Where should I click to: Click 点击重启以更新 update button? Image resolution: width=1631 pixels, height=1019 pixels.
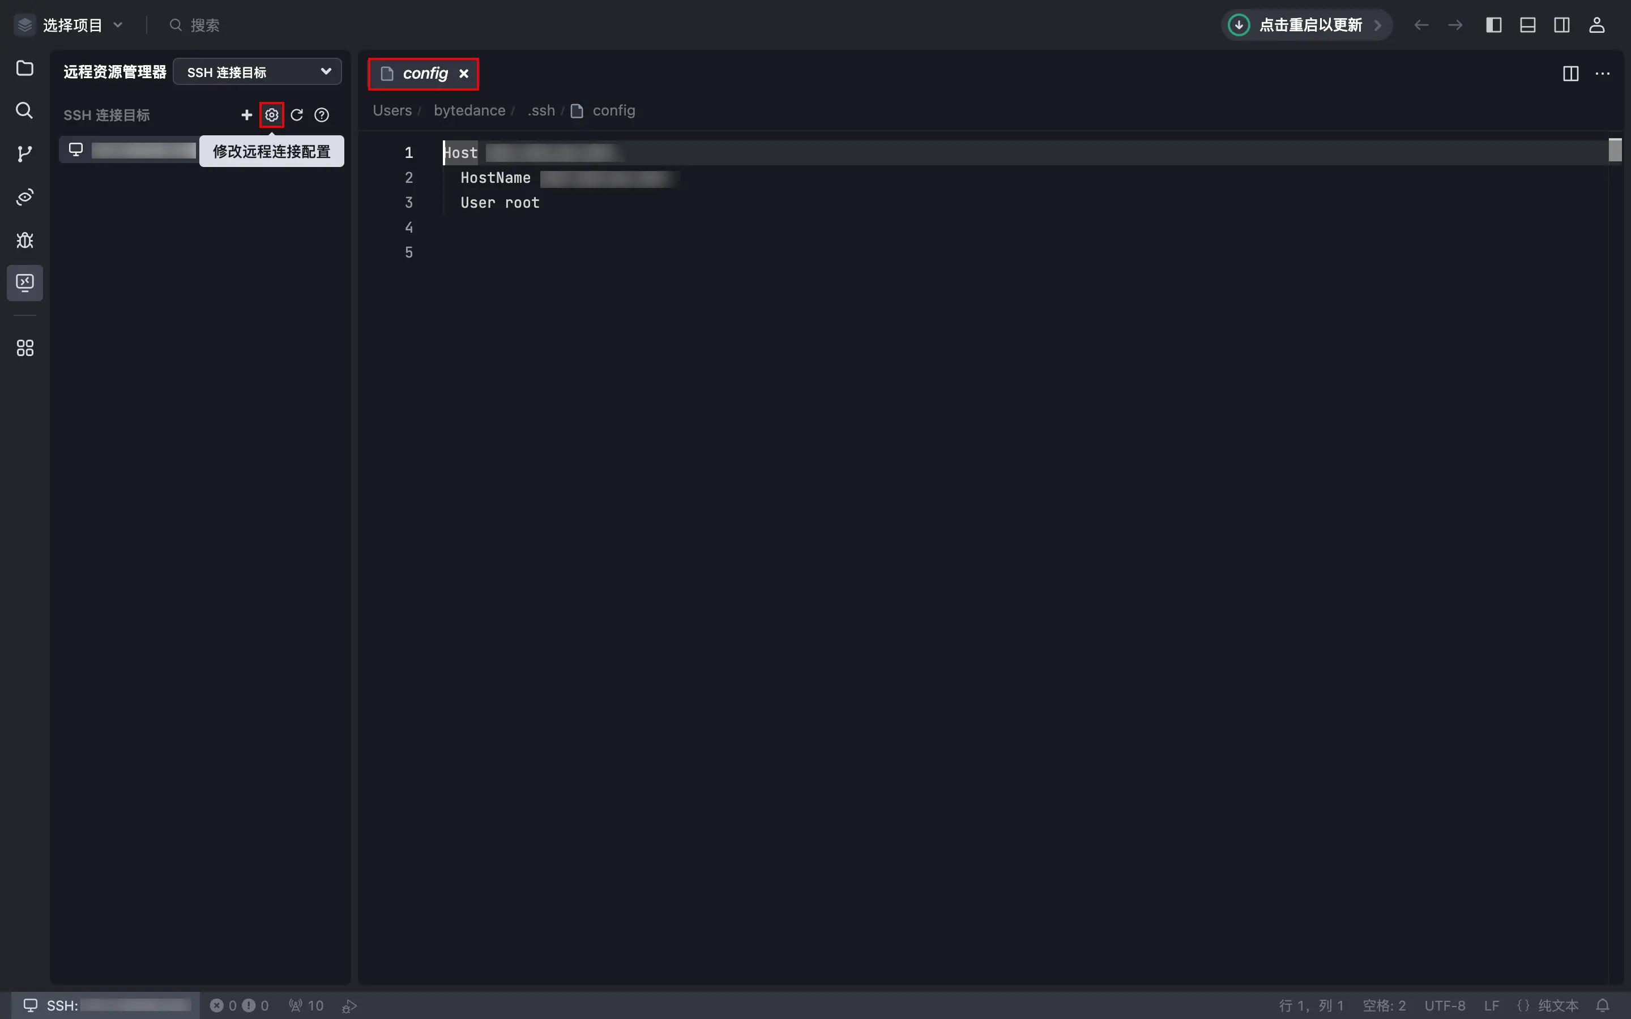tap(1305, 25)
